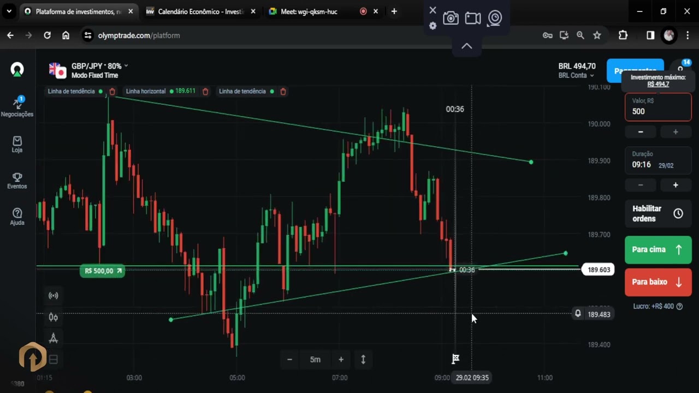Screen dimensions: 699x393
Task: Open the Negociações trades panel
Action: click(x=17, y=107)
